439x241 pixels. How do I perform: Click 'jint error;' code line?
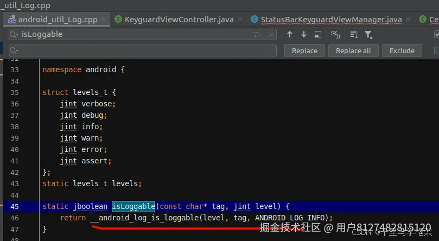click(x=84, y=149)
